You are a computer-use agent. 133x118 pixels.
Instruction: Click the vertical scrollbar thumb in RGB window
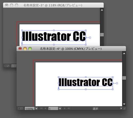(102, 35)
